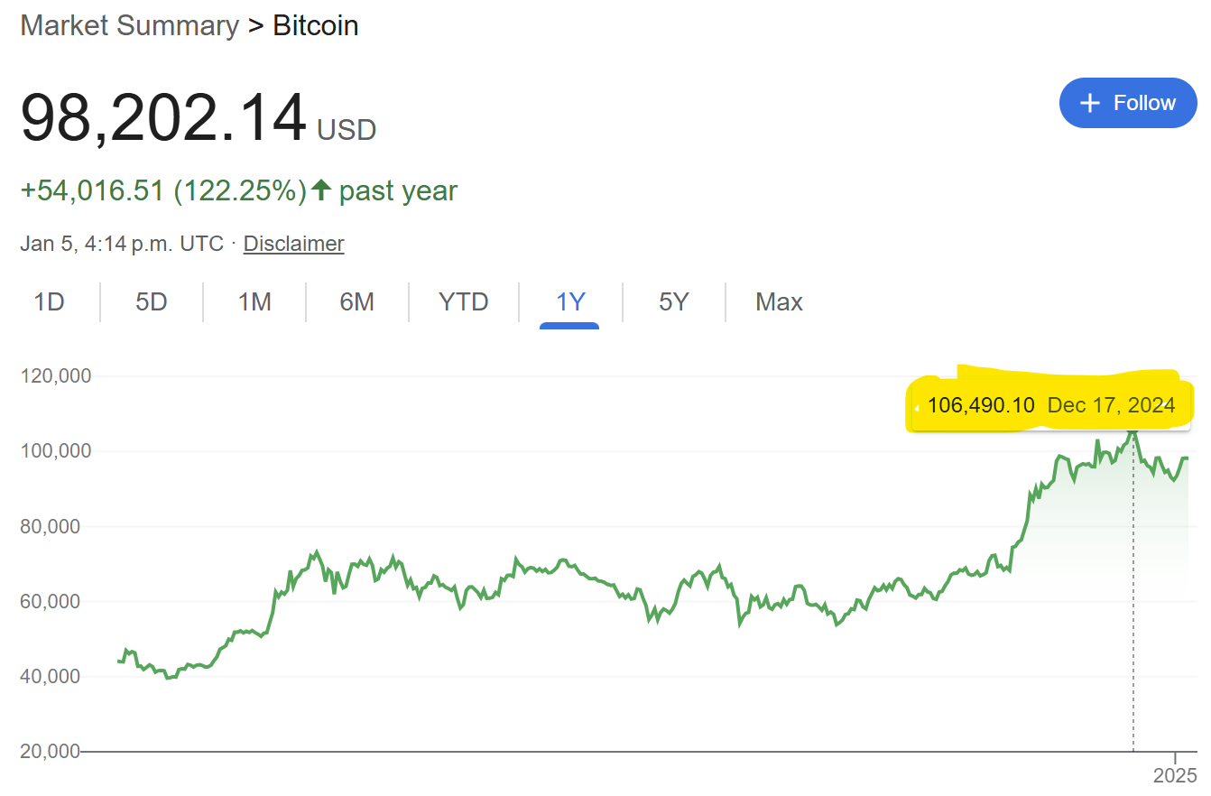Screen dimensions: 1211x796
Task: Switch to the 5D chart view
Action: coord(151,302)
